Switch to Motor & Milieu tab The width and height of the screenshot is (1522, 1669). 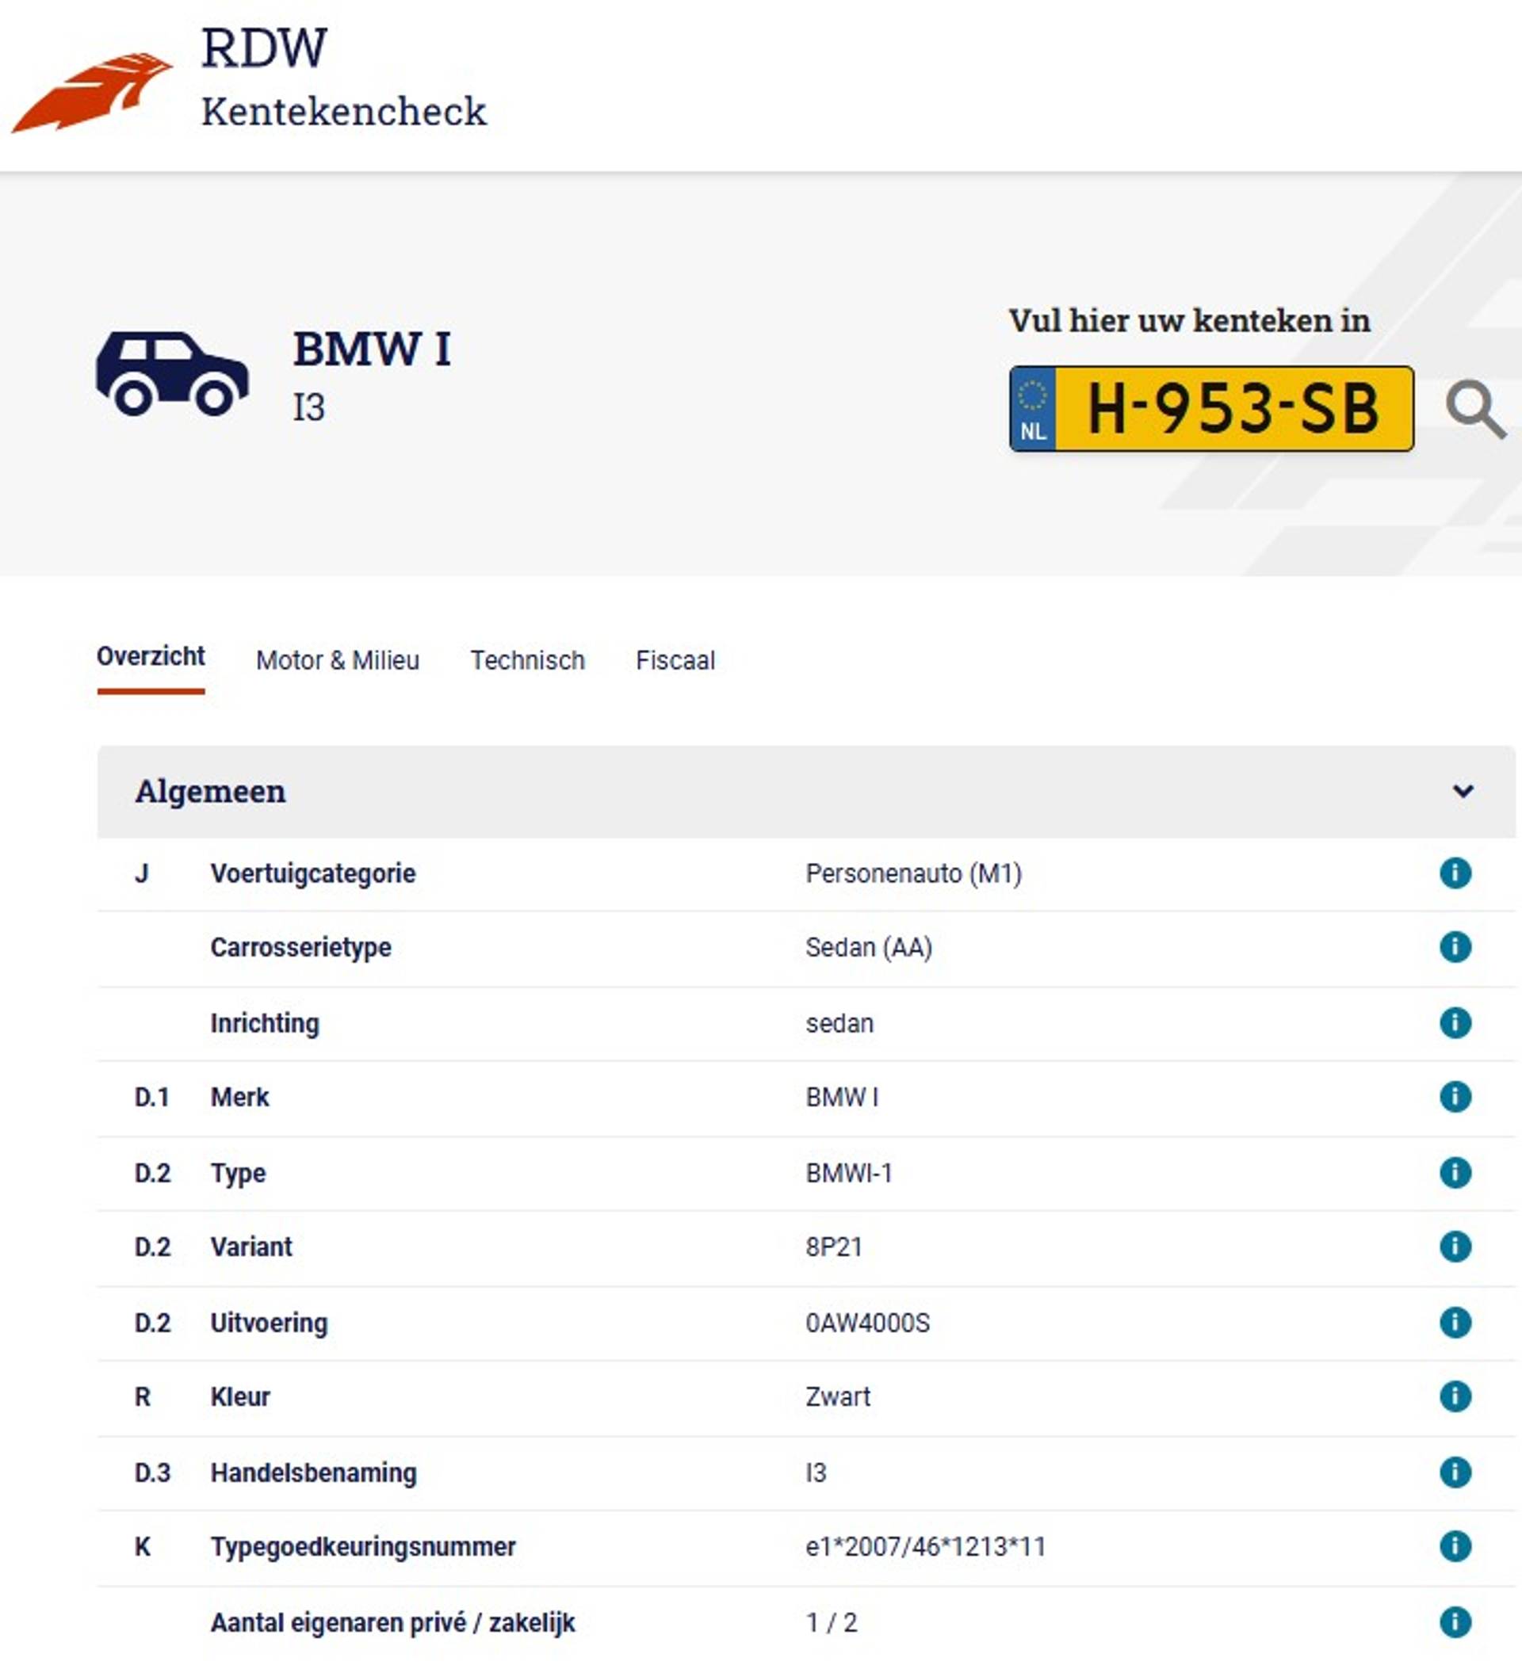337,661
